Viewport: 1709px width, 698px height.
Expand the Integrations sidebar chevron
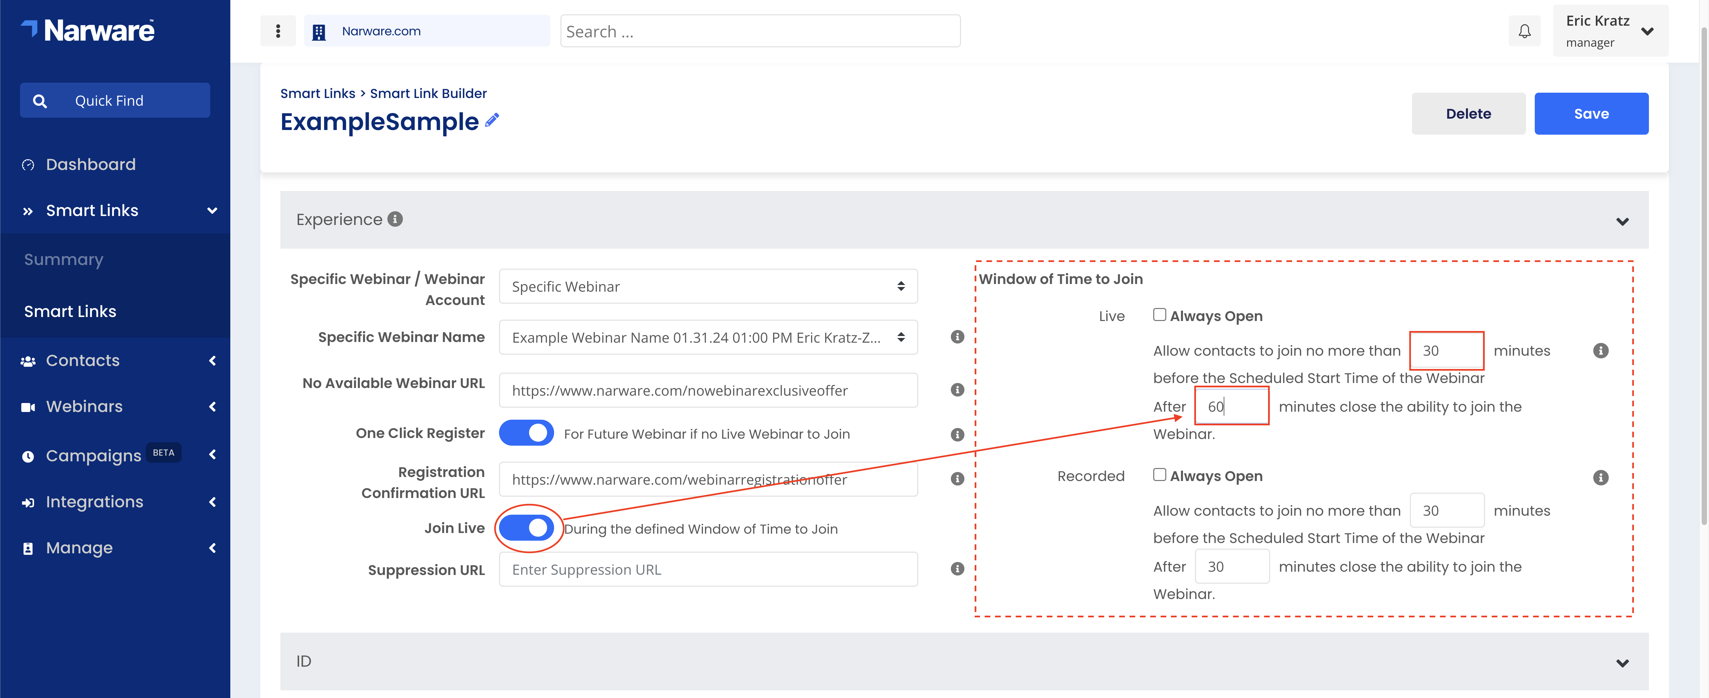(x=212, y=502)
